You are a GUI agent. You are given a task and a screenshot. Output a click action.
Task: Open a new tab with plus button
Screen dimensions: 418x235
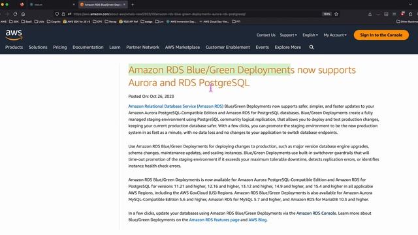pos(133,5)
